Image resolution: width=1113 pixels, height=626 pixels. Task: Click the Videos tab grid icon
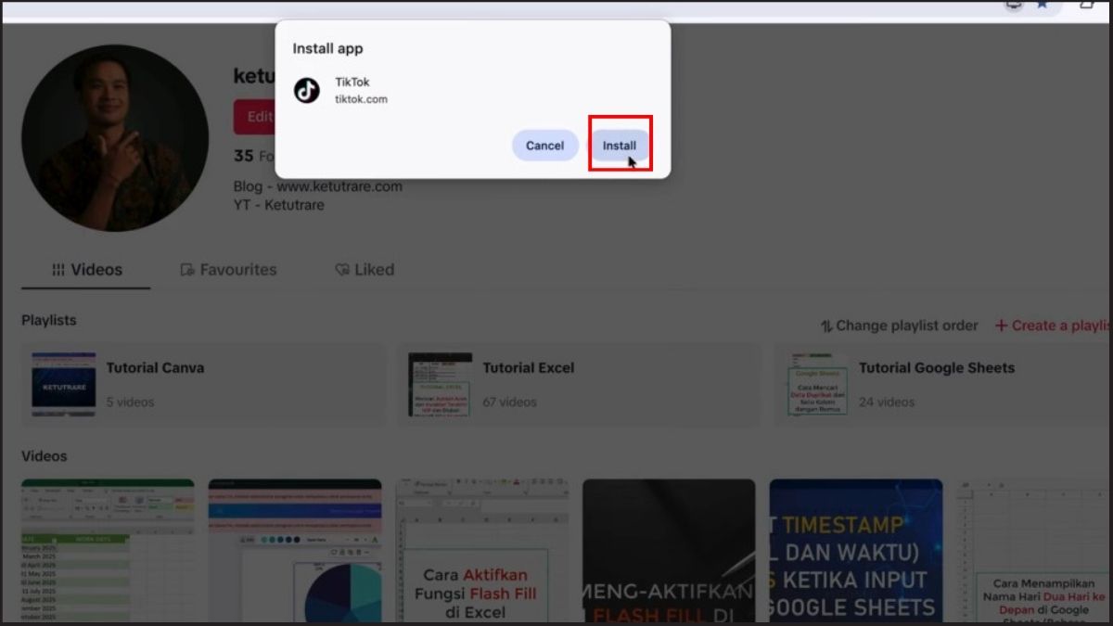pos(58,270)
